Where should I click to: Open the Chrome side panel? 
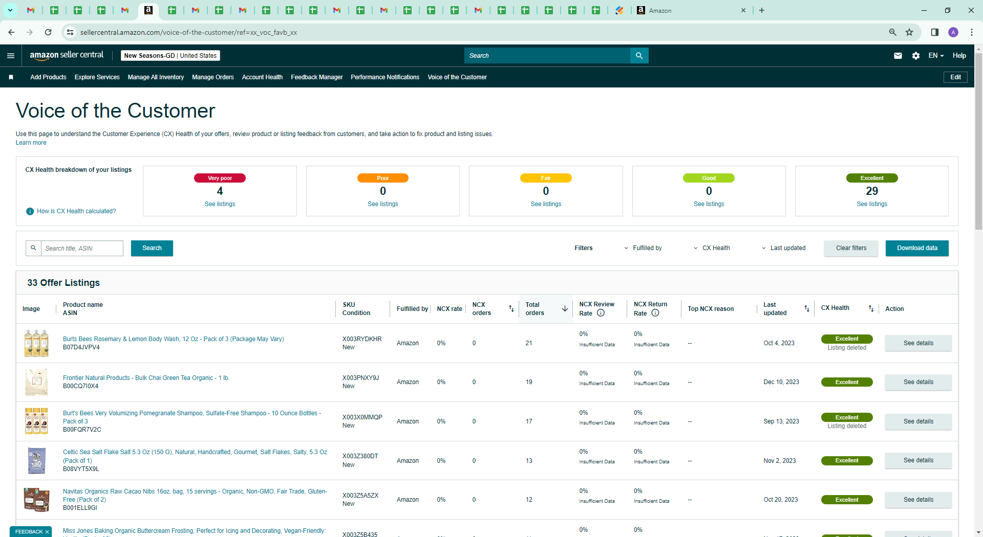pyautogui.click(x=935, y=32)
